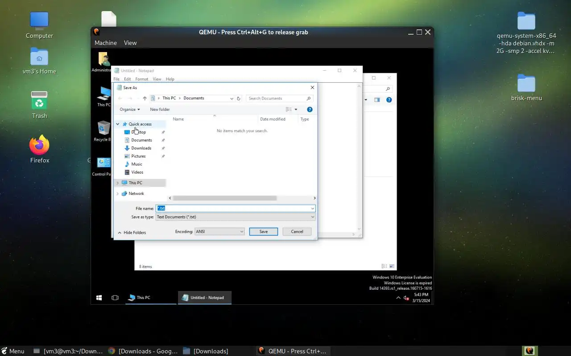Open Videos in the navigation pane

[137, 172]
